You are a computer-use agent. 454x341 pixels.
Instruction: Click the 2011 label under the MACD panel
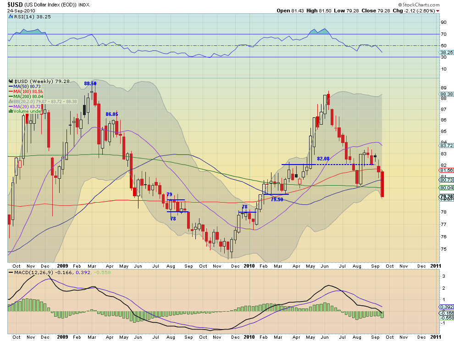pos(436,337)
